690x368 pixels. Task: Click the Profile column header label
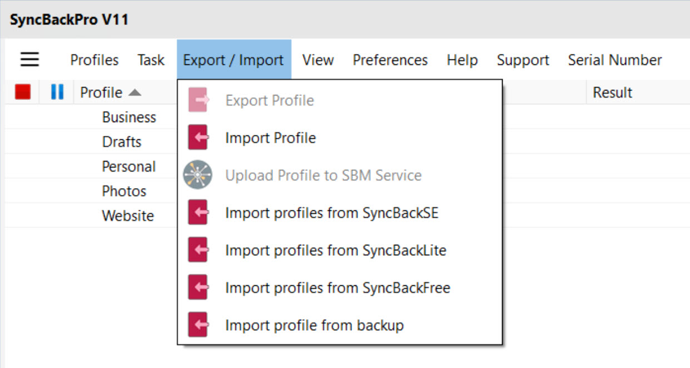pyautogui.click(x=101, y=92)
